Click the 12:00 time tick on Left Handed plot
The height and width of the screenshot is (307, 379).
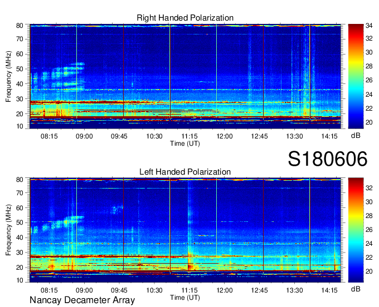coord(224,290)
